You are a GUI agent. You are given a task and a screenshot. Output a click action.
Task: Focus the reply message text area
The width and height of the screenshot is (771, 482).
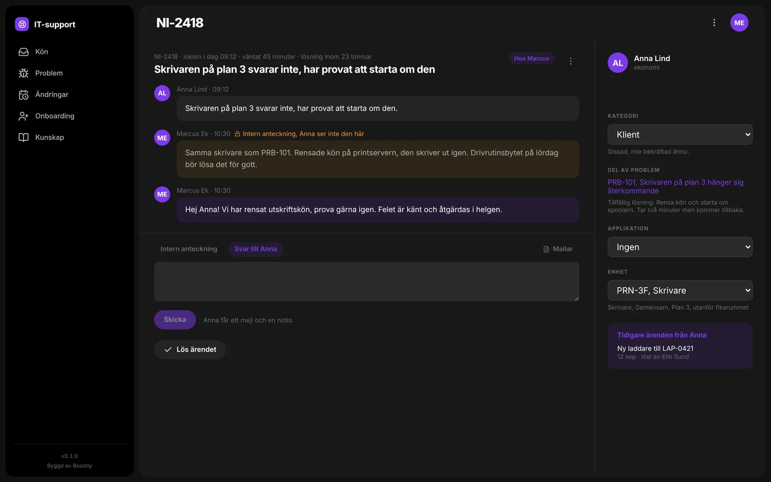point(367,282)
